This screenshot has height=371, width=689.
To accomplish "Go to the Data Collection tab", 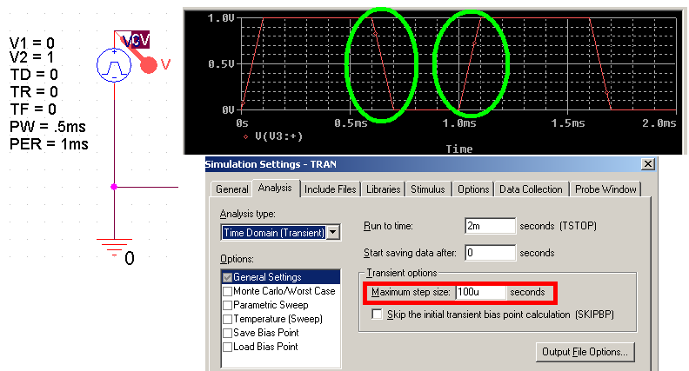I will [533, 189].
